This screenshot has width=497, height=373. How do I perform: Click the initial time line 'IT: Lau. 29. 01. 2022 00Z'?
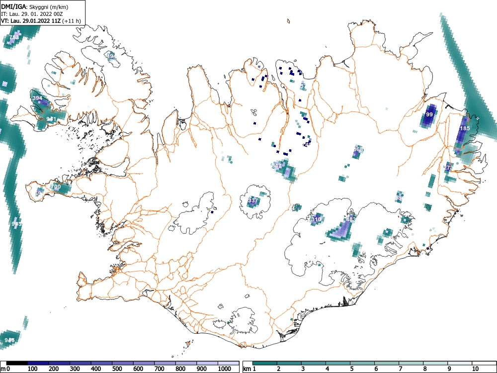32,14
